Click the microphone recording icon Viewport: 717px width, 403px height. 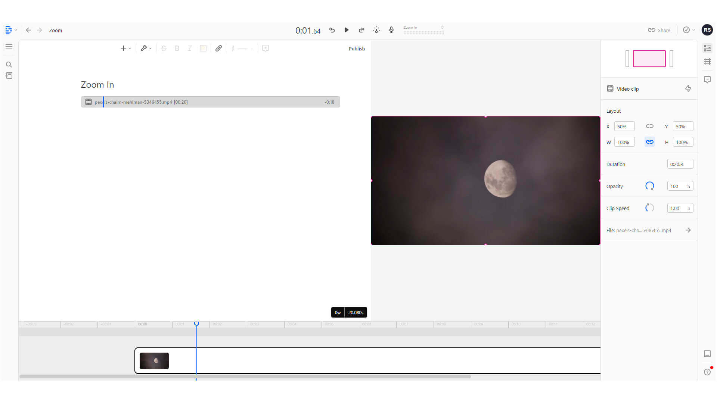tap(391, 30)
